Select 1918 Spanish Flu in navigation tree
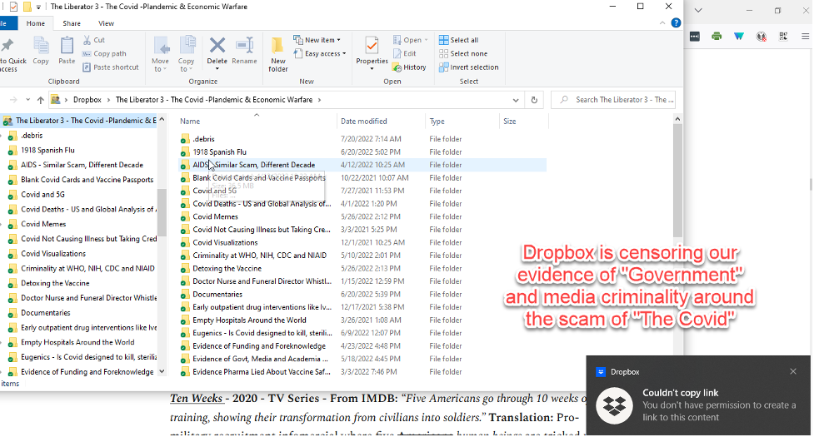This screenshot has width=814, height=437. pos(47,151)
